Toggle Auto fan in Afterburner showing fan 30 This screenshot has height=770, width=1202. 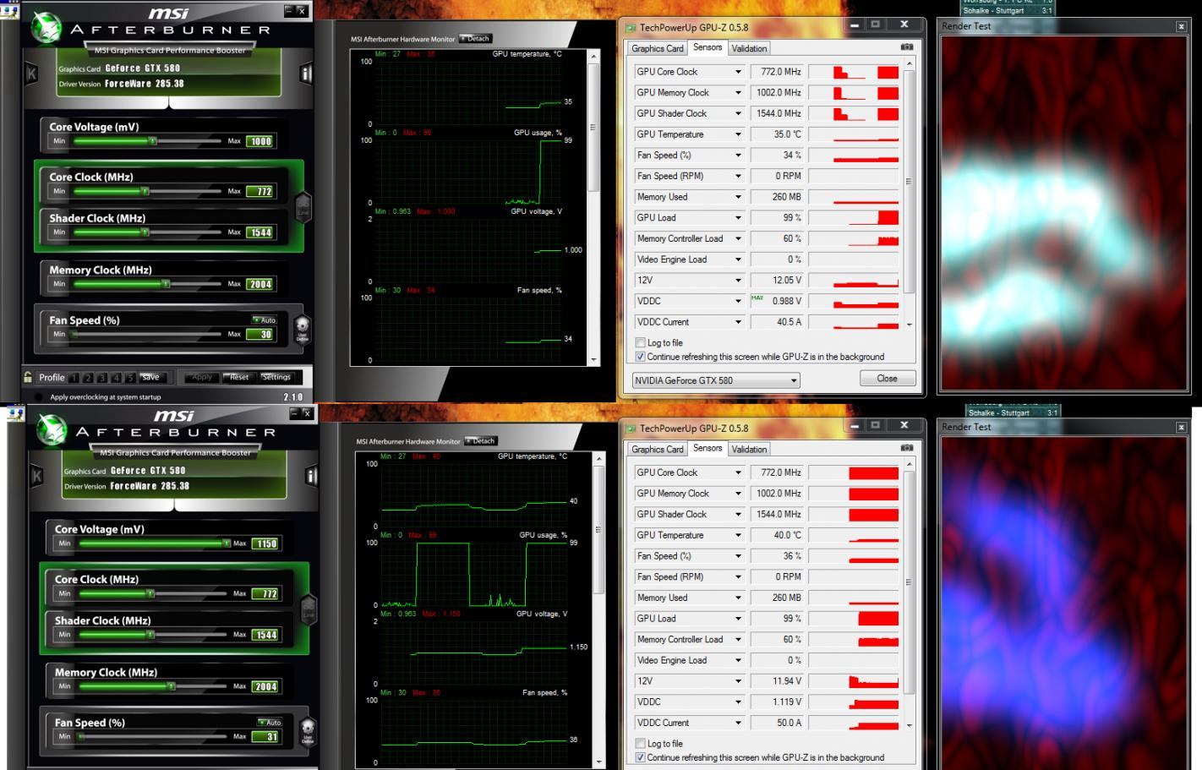pyautogui.click(x=265, y=319)
